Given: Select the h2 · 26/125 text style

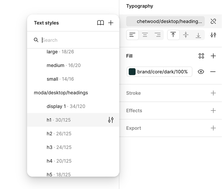Looking at the screenshot, I should coord(59,134).
